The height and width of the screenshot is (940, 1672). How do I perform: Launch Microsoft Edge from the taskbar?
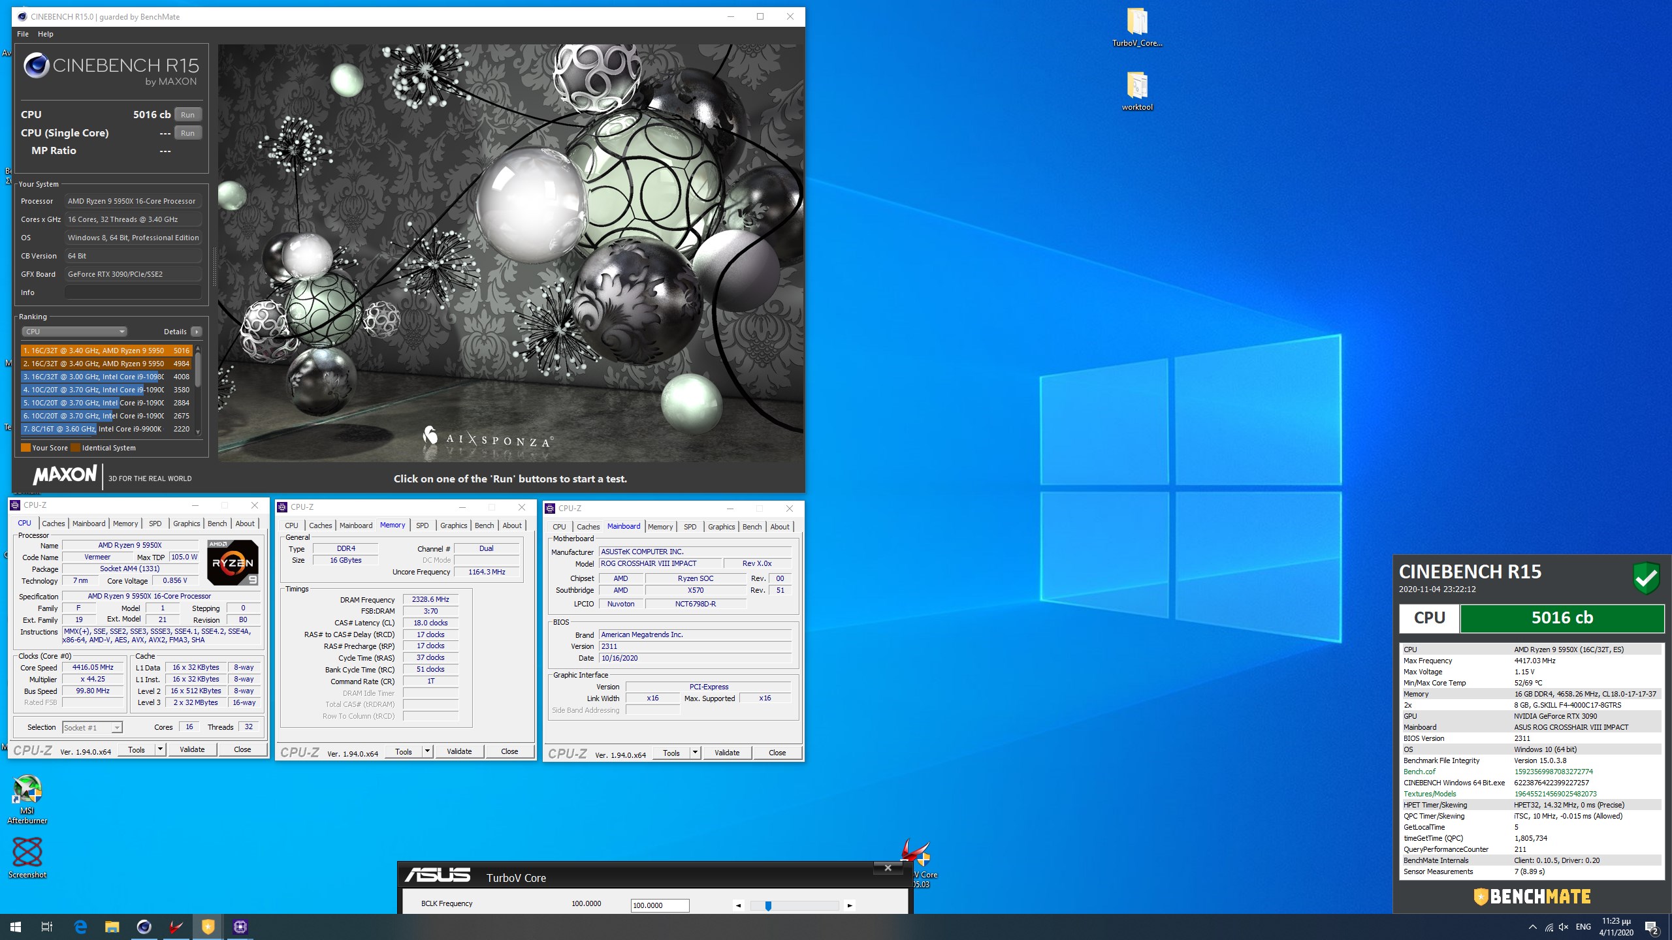[80, 927]
